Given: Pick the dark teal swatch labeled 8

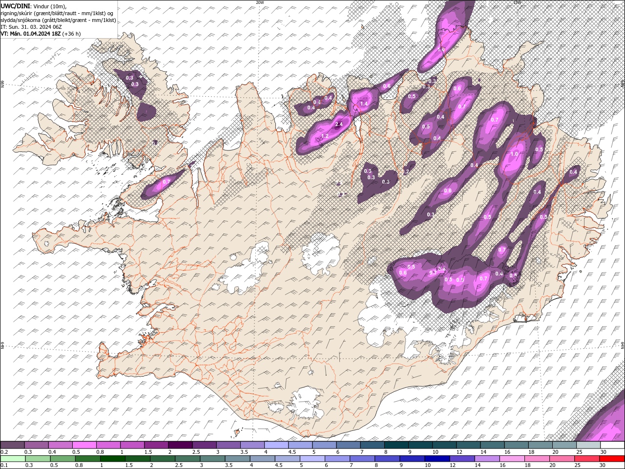Looking at the screenshot, I should coord(396,445).
